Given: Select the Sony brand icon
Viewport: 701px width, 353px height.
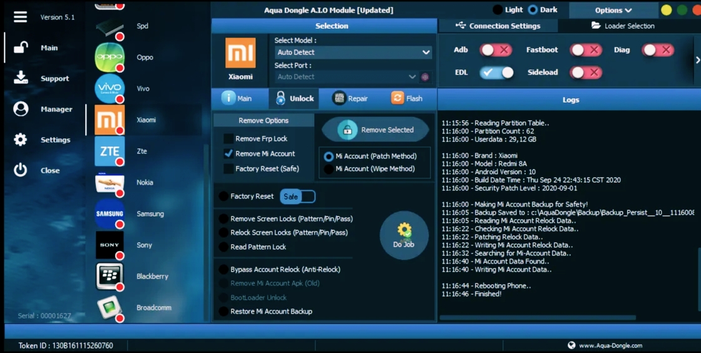Looking at the screenshot, I should point(110,245).
